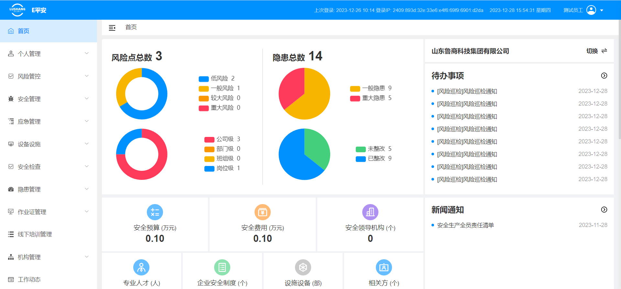
Task: Collapse the sidebar with the hamburger icon
Action: pyautogui.click(x=112, y=28)
